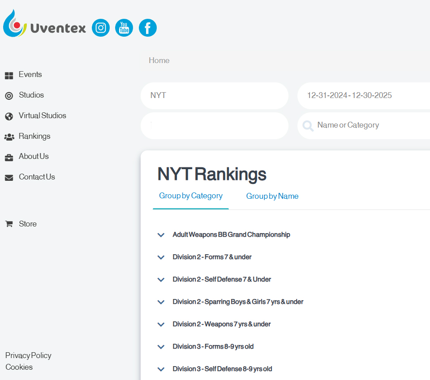
Task: Open the Rankings page from sidebar
Action: pyautogui.click(x=34, y=136)
